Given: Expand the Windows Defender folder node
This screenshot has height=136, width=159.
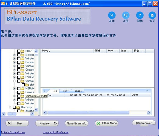Looking at the screenshot, I should pyautogui.click(x=14, y=96).
